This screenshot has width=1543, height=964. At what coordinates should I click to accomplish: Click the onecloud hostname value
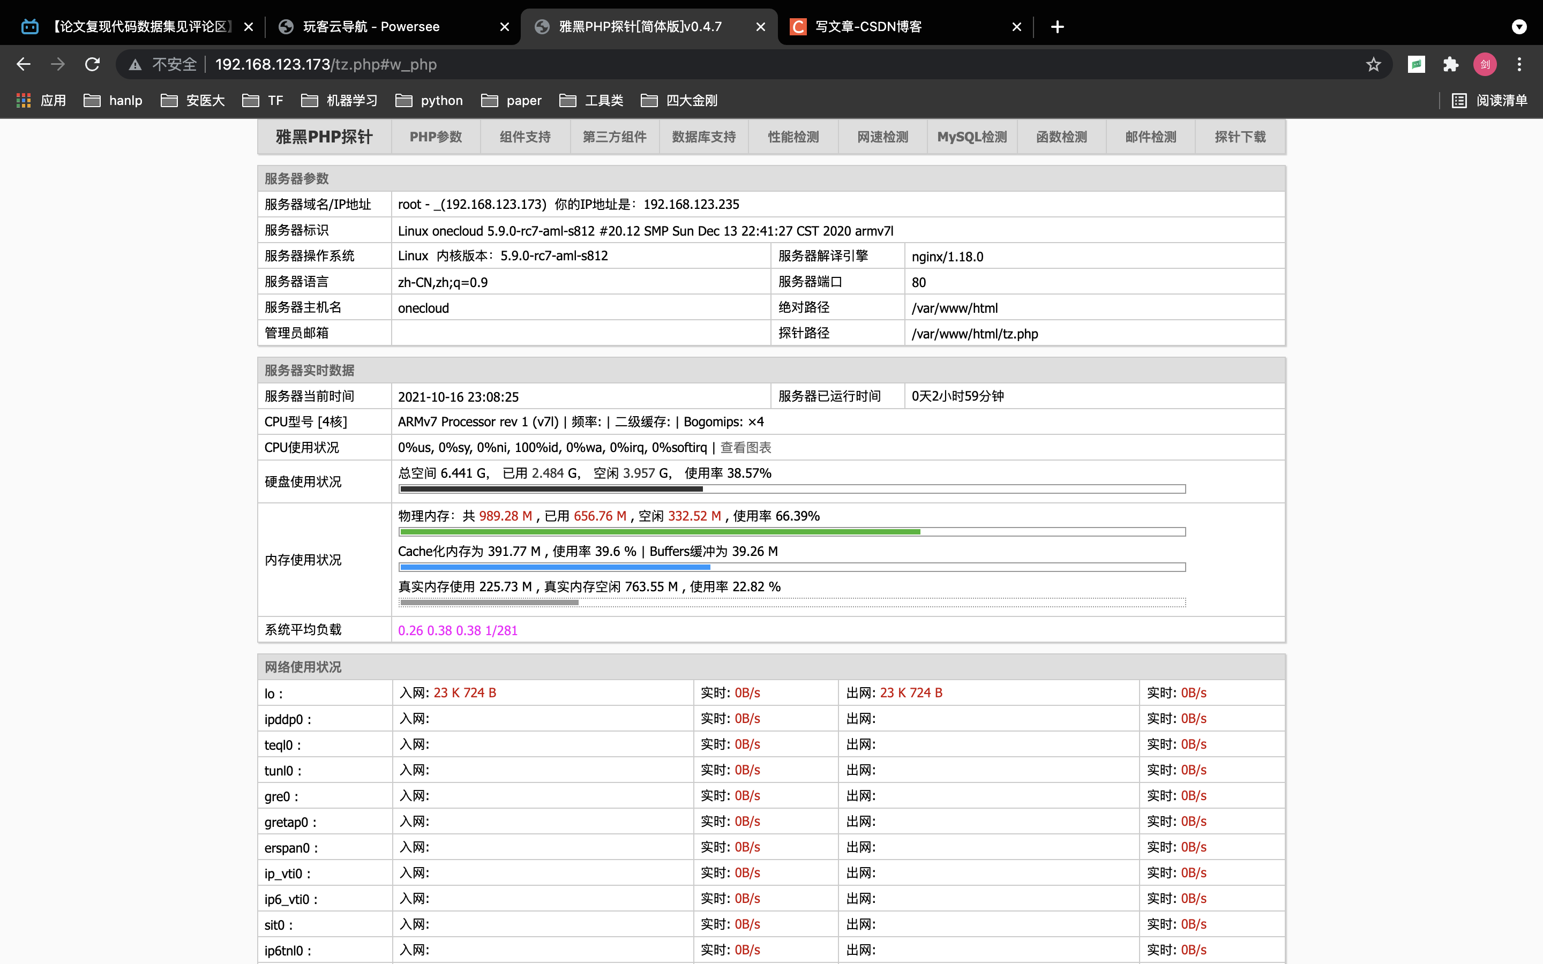tap(423, 308)
